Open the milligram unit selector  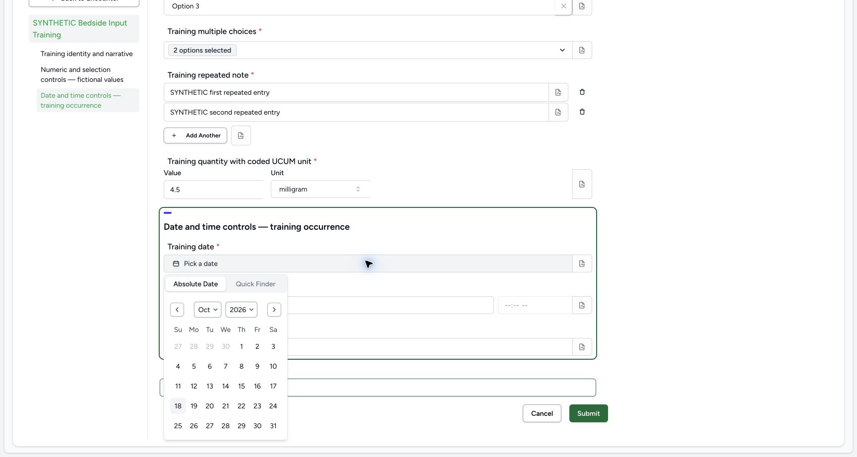tap(320, 189)
